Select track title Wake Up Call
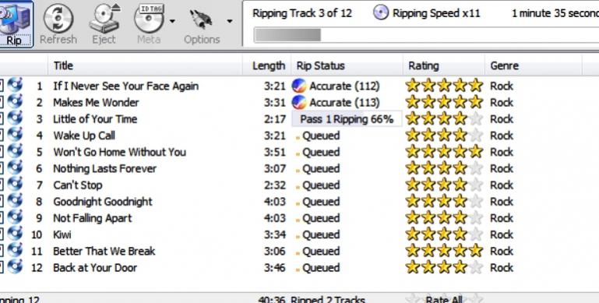This screenshot has height=303, width=599. 84,136
